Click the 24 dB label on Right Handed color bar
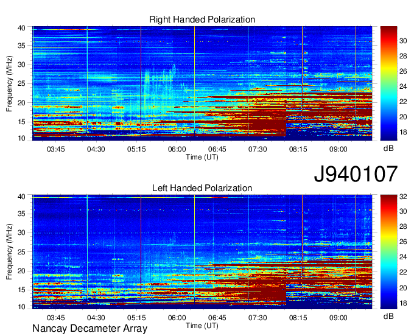The image size is (414, 336). tap(403, 86)
